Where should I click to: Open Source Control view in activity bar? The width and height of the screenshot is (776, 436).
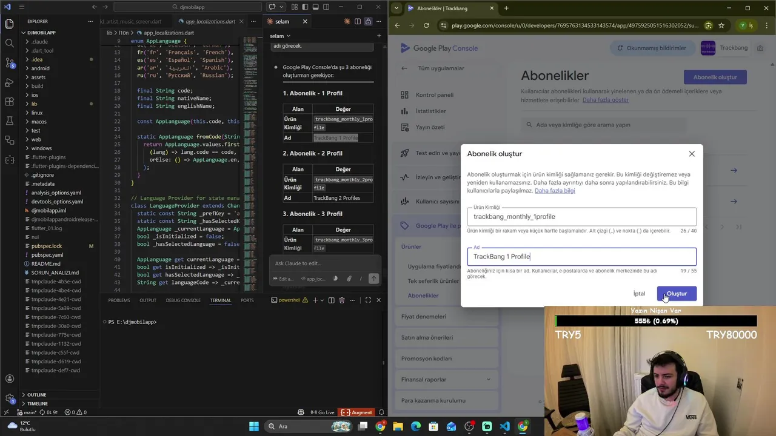9,62
